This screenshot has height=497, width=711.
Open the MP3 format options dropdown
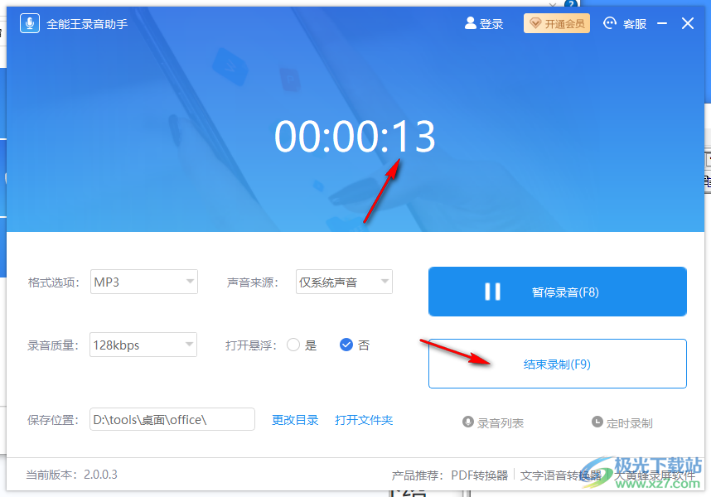coord(143,282)
